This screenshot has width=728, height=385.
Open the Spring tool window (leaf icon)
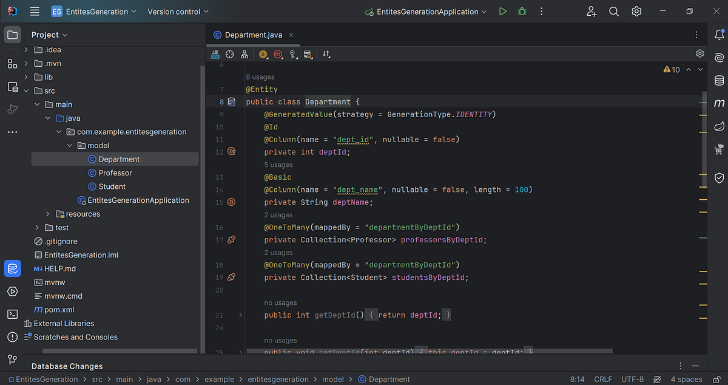click(x=720, y=126)
